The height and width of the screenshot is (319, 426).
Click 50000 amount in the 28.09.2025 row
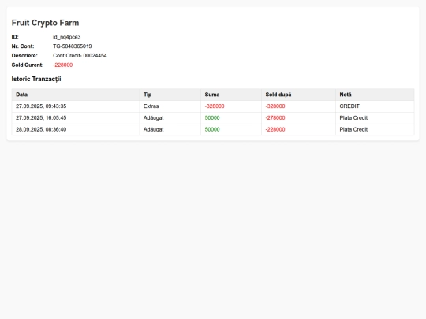[x=212, y=129]
